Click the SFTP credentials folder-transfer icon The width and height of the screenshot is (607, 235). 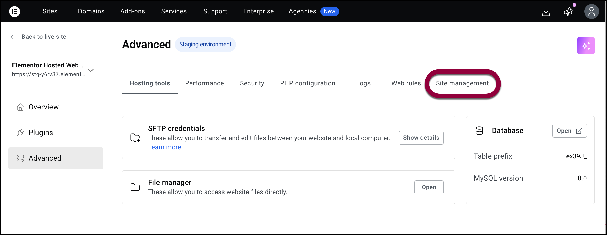[x=135, y=138]
